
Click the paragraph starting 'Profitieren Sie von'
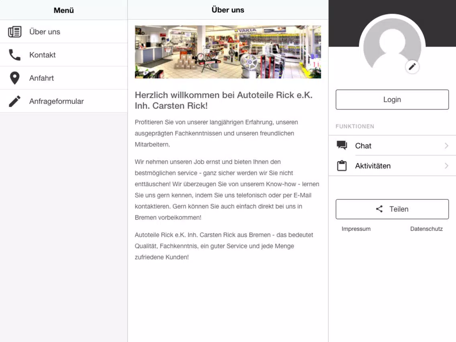tap(216, 133)
